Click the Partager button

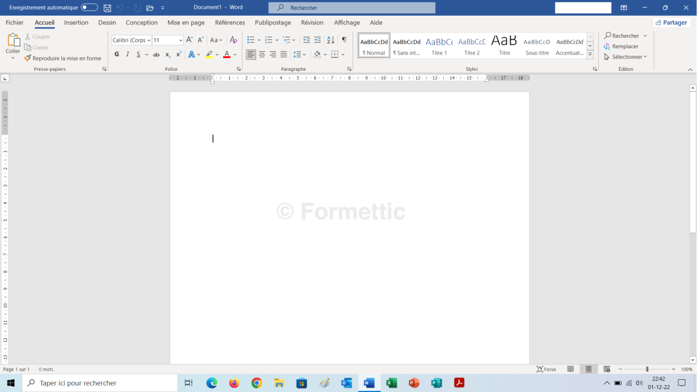tap(671, 23)
